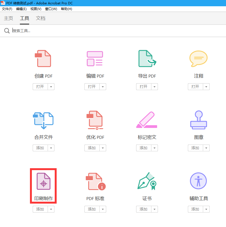This screenshot has height=227, width=226.
Task: Select the Combine Files (合并文件) icon
Action: (x=43, y=121)
